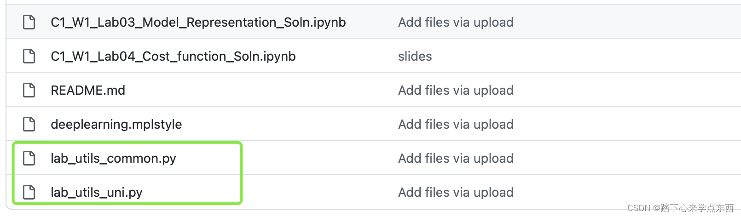Open the commit message for the Lab03 notebook
The width and height of the screenshot is (741, 217).
456,22
